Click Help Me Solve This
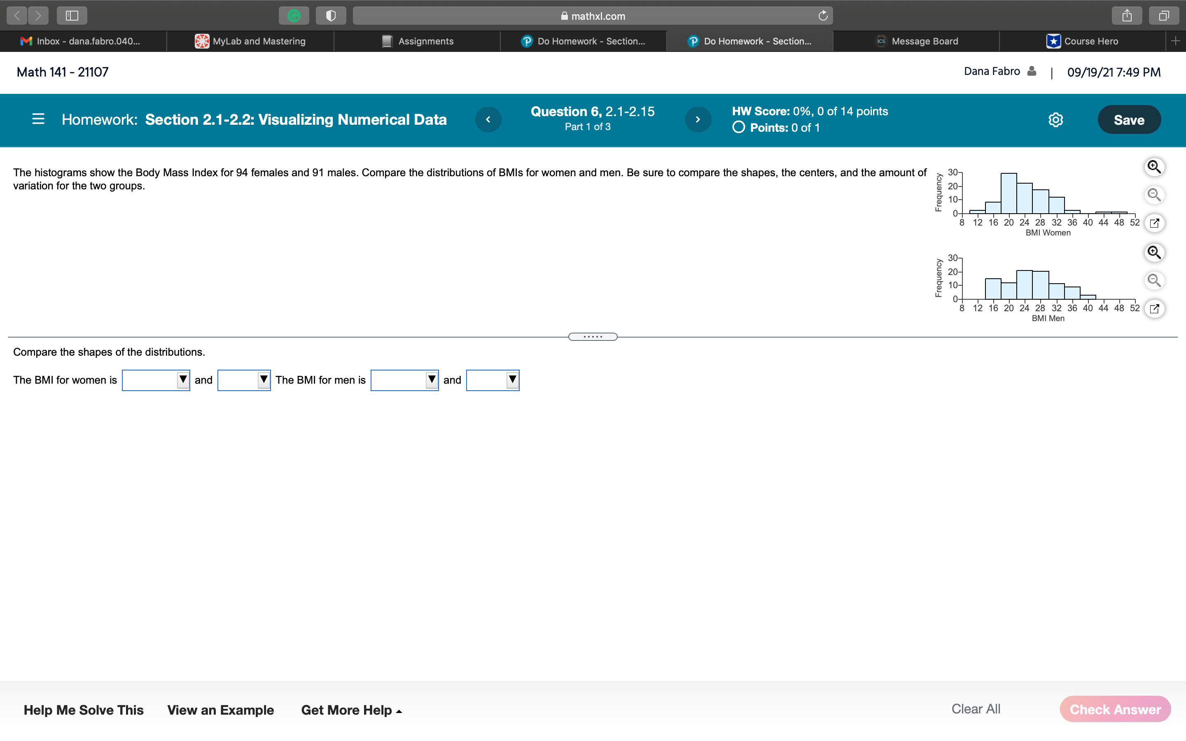The height and width of the screenshot is (741, 1186). (x=83, y=710)
